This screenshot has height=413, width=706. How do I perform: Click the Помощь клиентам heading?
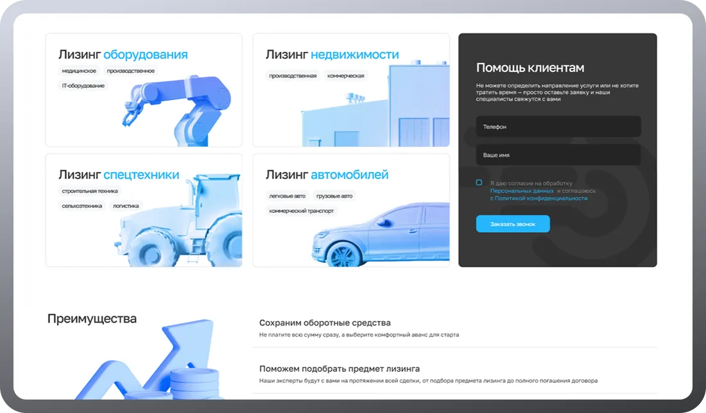coord(530,67)
